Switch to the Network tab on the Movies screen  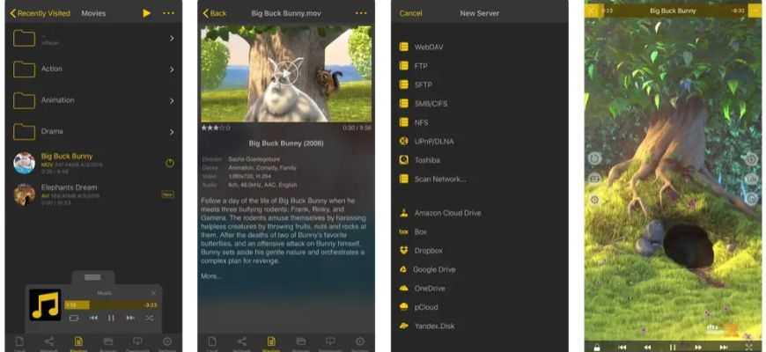point(48,341)
